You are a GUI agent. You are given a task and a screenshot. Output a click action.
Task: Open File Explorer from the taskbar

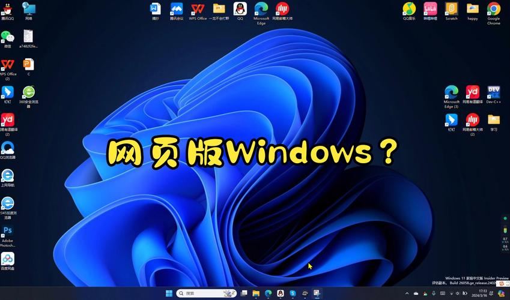(x=256, y=293)
